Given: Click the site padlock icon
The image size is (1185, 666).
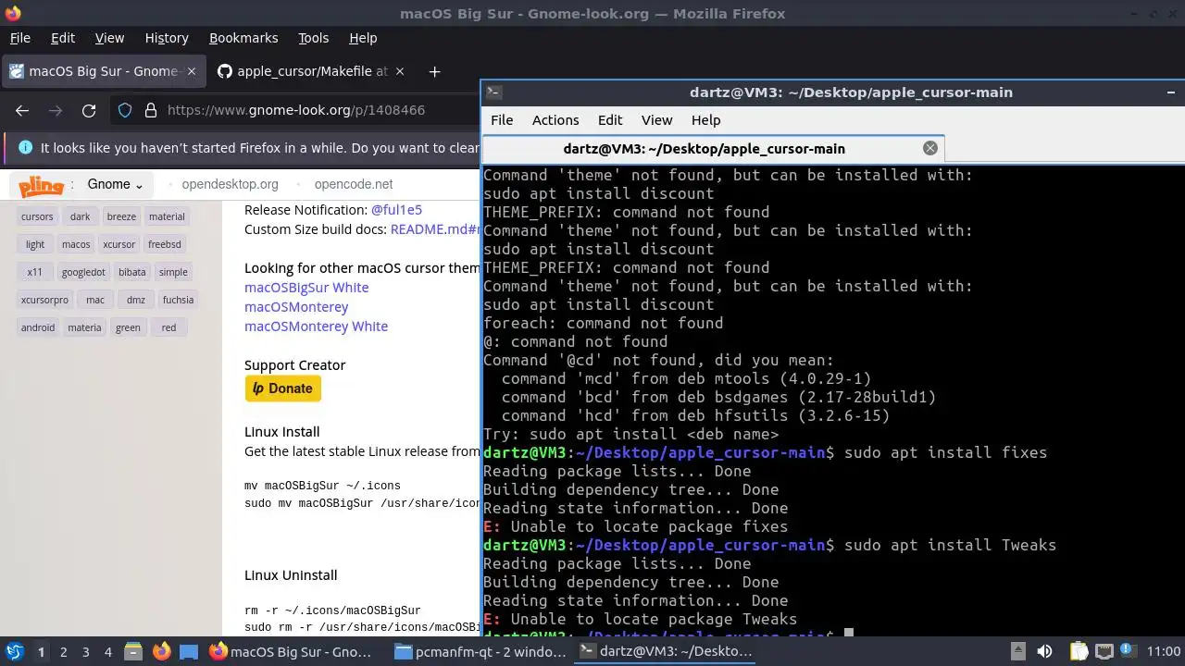Looking at the screenshot, I should click(x=151, y=110).
